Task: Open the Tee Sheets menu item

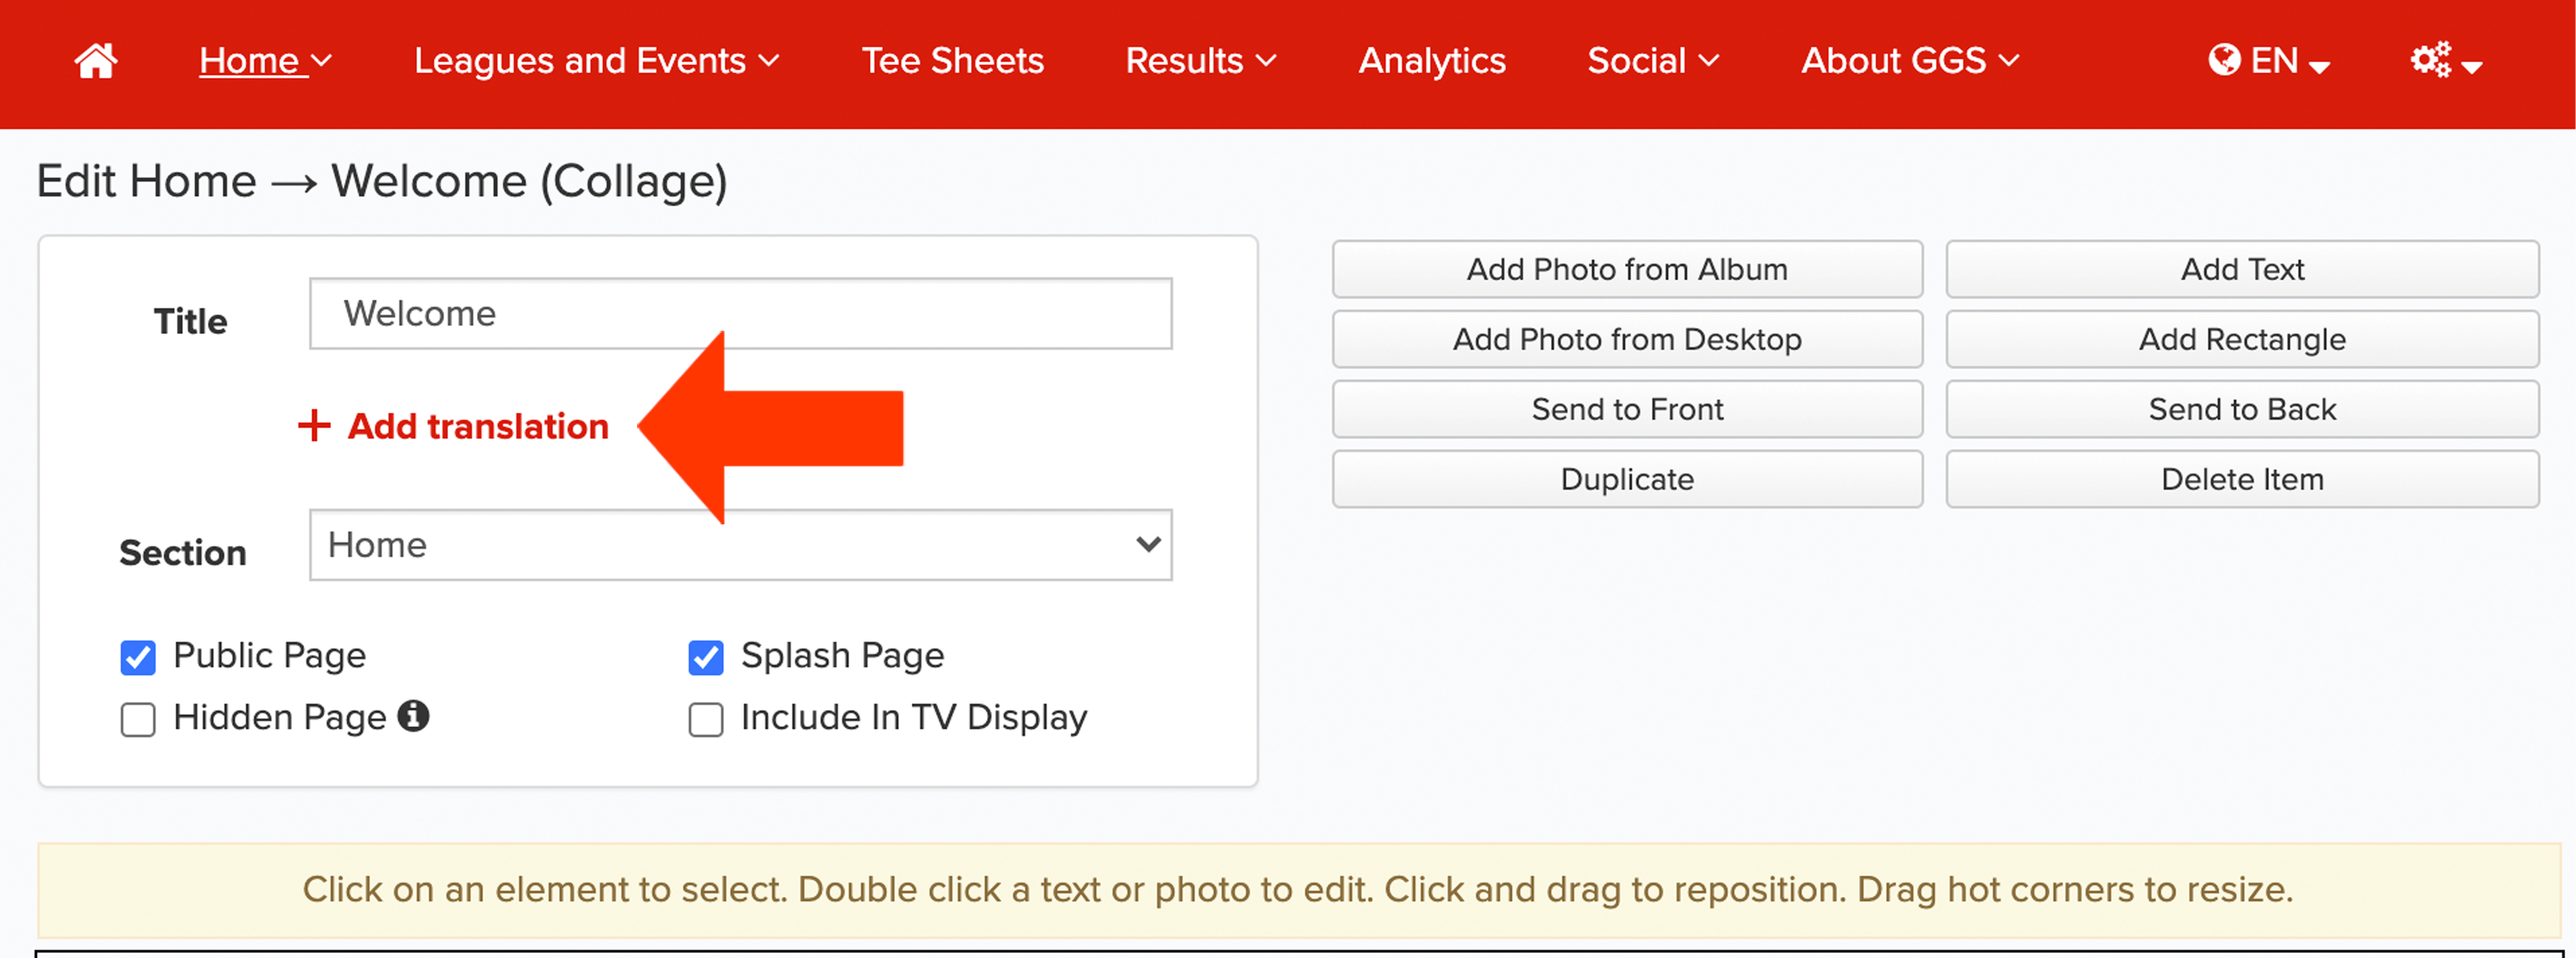Action: pos(953,61)
